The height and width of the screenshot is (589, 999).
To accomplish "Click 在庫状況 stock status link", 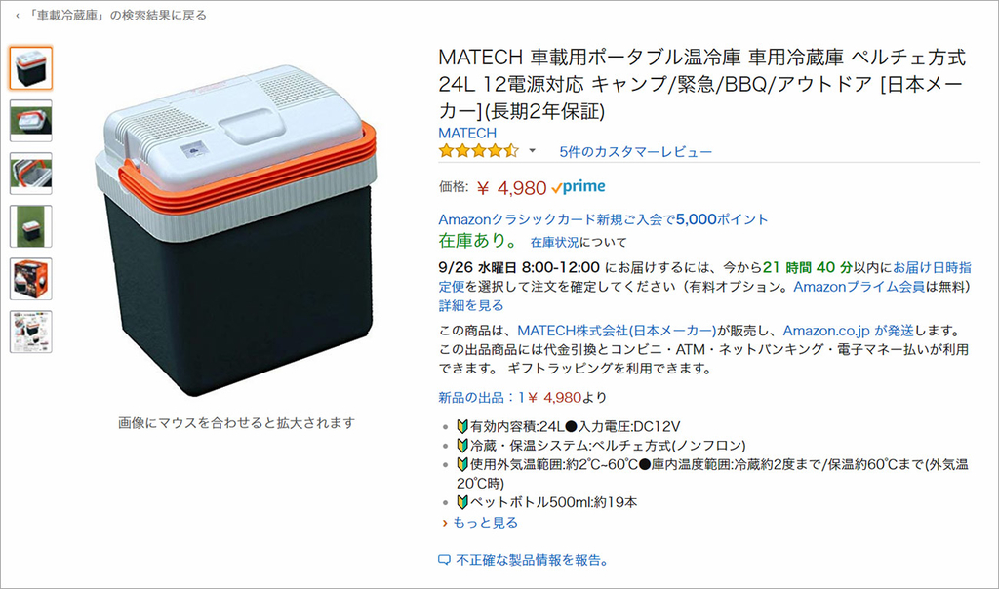I will click(x=554, y=243).
